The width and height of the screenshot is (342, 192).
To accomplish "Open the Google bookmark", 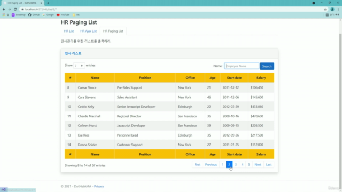I will point(48,15).
